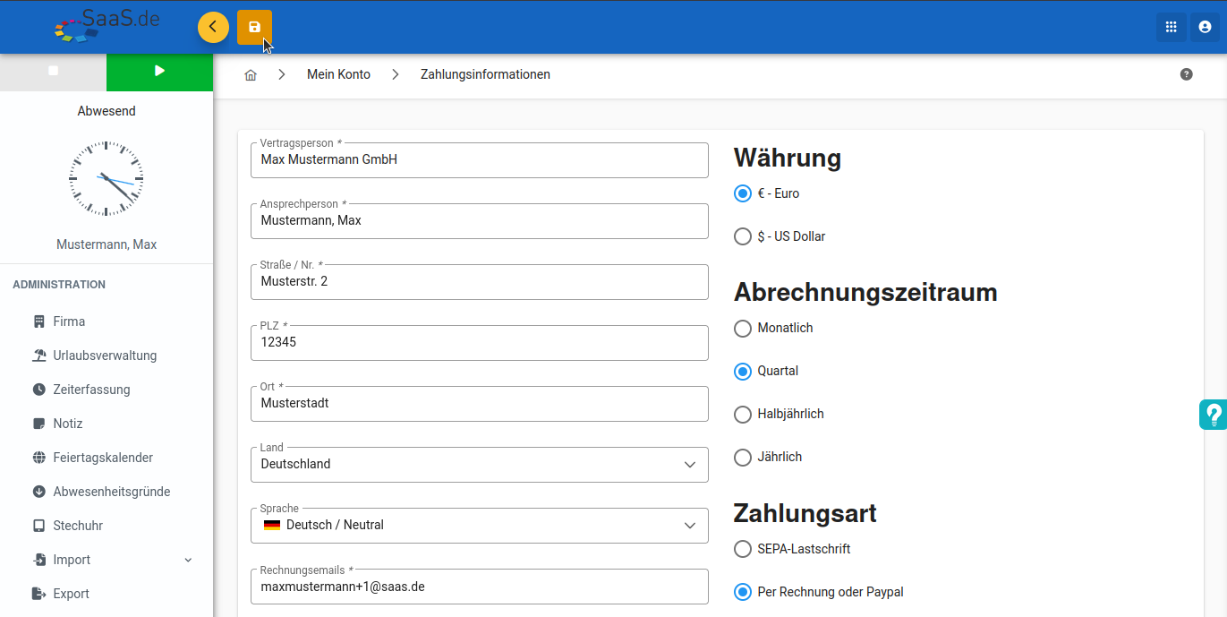The height and width of the screenshot is (617, 1227).
Task: Open Feiertagskalender in the sidebar
Action: tap(103, 458)
